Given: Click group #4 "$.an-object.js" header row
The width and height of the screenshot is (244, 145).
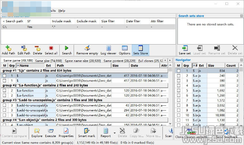Looking at the screenshot, I should 85,120.
